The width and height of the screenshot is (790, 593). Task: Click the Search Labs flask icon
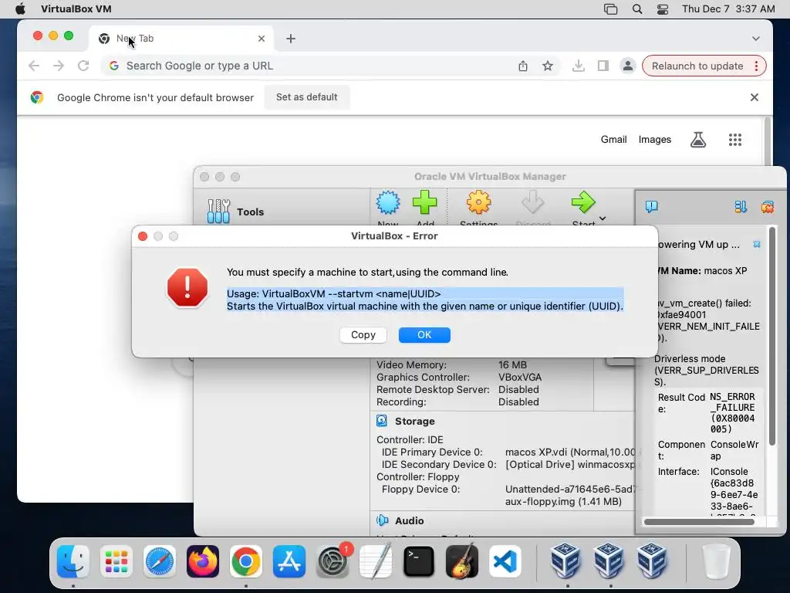[x=697, y=140]
